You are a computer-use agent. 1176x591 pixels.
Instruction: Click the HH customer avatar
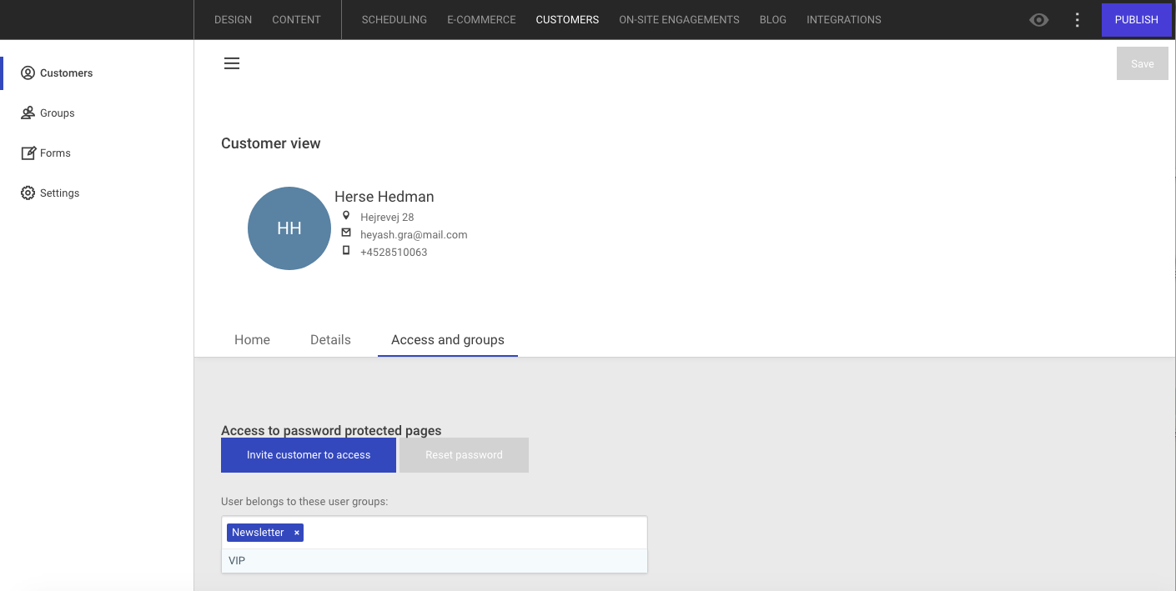pyautogui.click(x=289, y=228)
